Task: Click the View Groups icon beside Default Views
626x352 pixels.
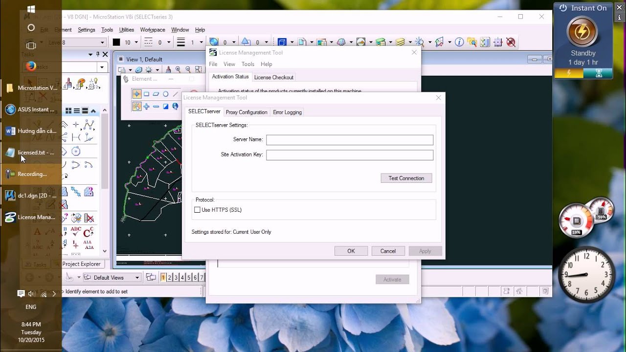Action: tap(151, 277)
